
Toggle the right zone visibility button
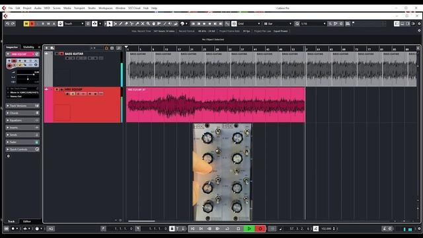(x=408, y=24)
